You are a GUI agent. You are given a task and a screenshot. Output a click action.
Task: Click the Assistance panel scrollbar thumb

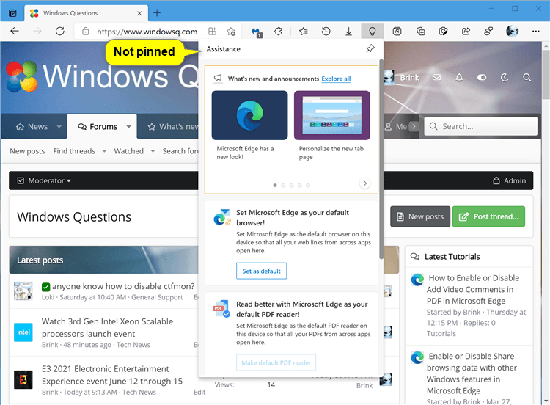tap(381, 159)
